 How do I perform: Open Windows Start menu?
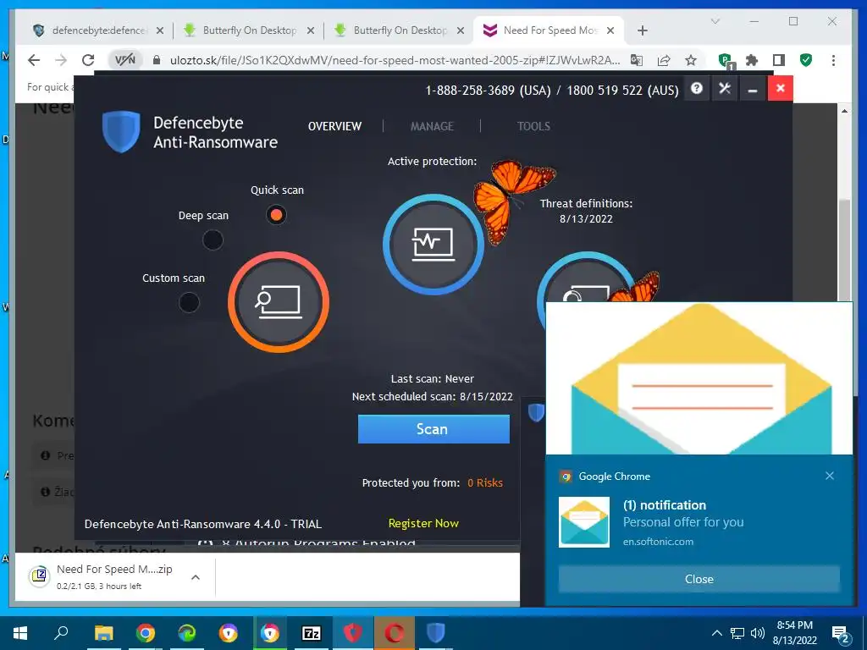[x=20, y=633]
